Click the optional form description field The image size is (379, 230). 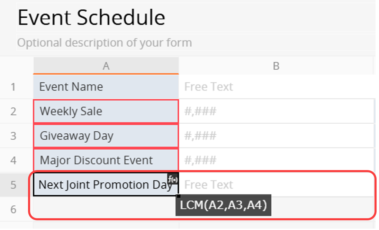[x=105, y=43]
